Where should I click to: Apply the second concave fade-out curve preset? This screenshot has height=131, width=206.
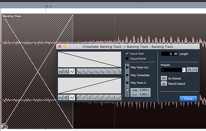pos(85,71)
